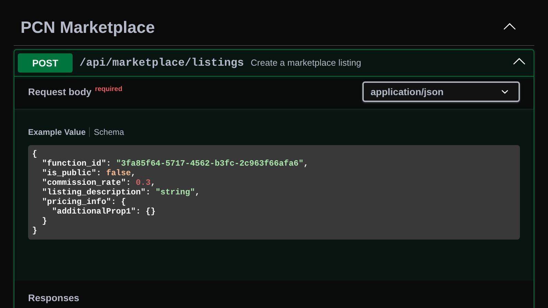Click the PCN Marketplace section heading
The height and width of the screenshot is (308, 548).
coord(88,27)
